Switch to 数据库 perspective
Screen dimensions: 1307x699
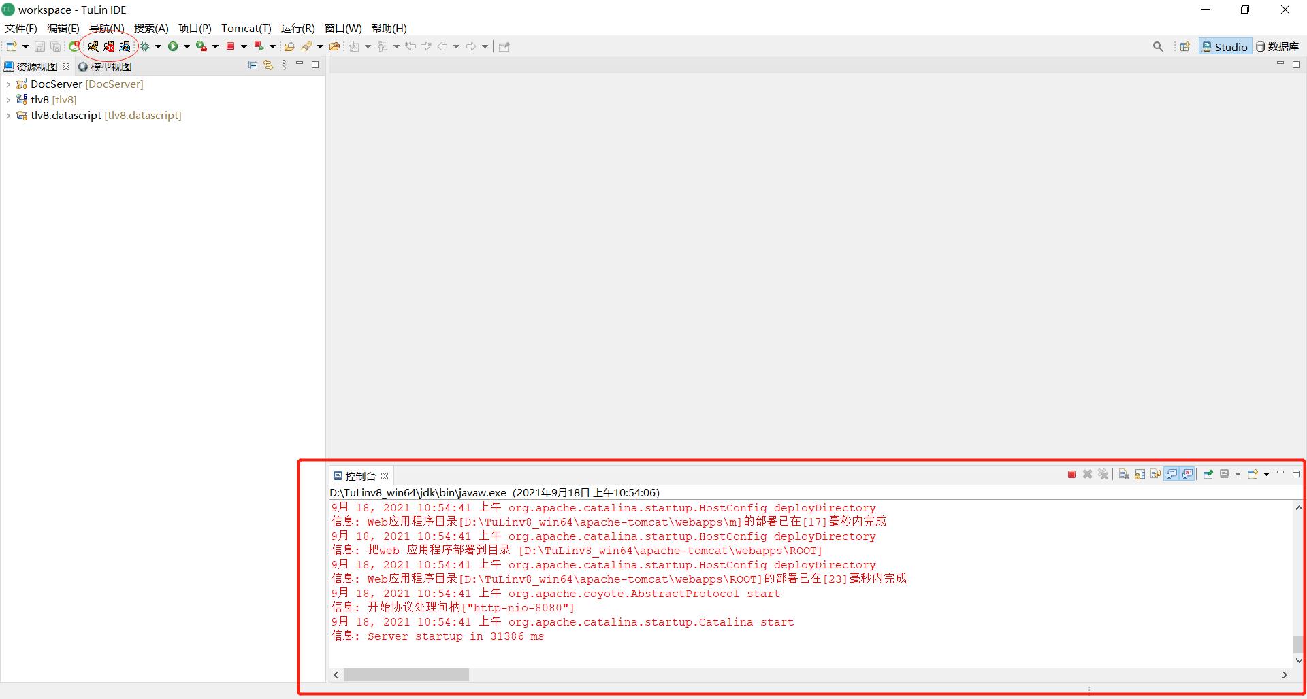1278,46
